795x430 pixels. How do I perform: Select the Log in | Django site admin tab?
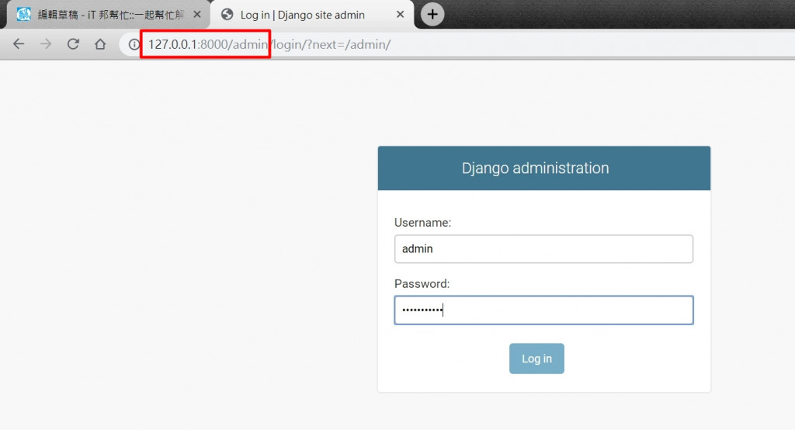312,15
